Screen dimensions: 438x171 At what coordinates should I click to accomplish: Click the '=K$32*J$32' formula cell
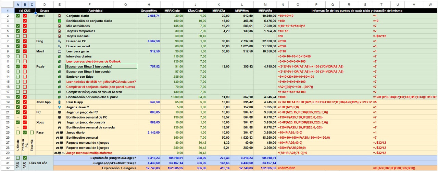point(324,168)
